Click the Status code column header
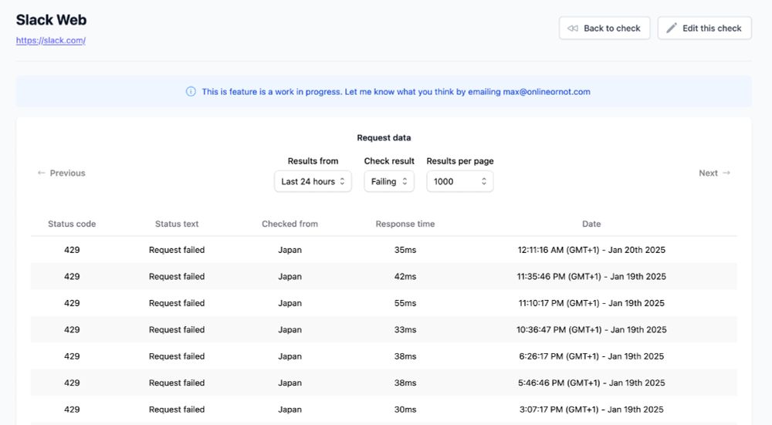Image resolution: width=772 pixels, height=425 pixels. click(72, 224)
